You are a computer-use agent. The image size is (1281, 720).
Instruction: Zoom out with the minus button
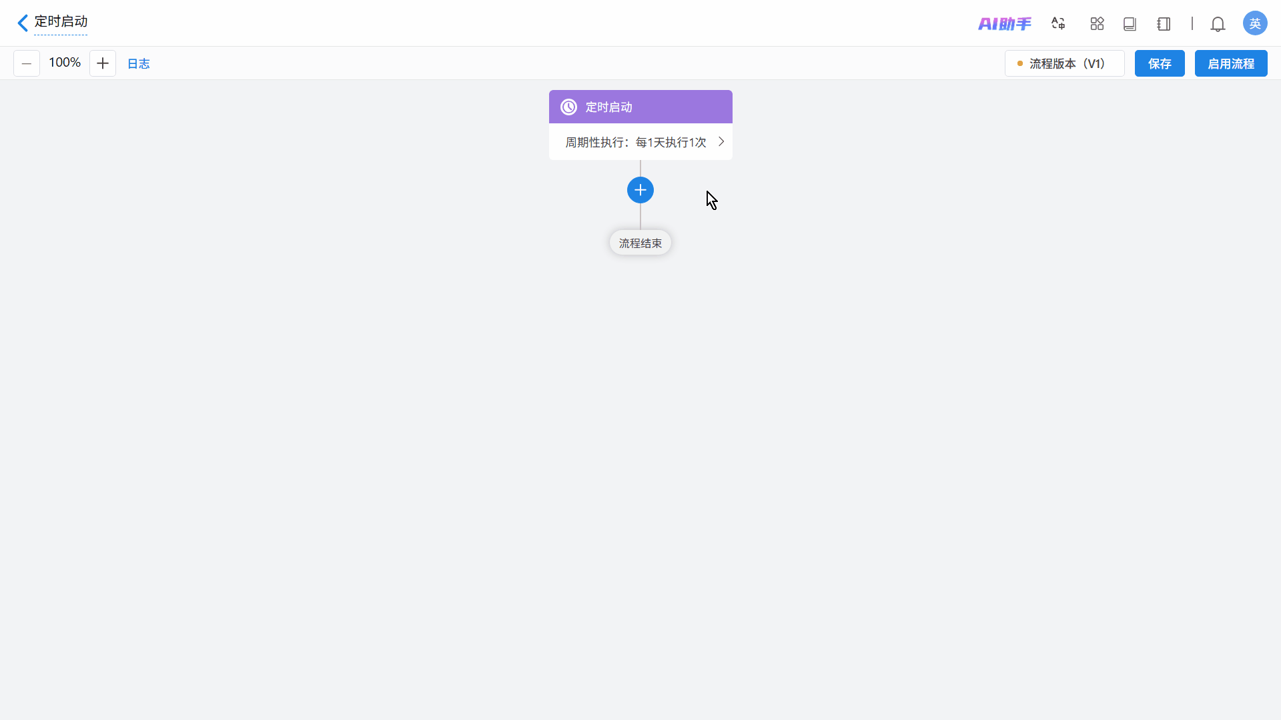pos(27,63)
